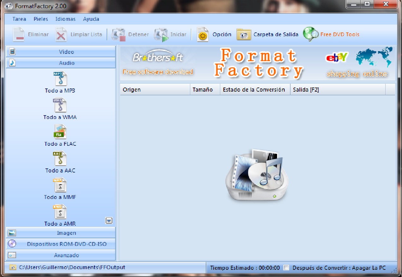Select the Todo a MP3 icon

click(x=60, y=79)
